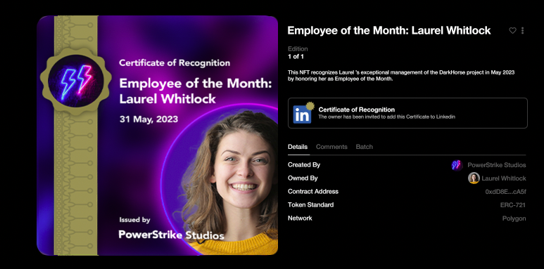
Task: Click the heart favorite icon
Action: 512,30
